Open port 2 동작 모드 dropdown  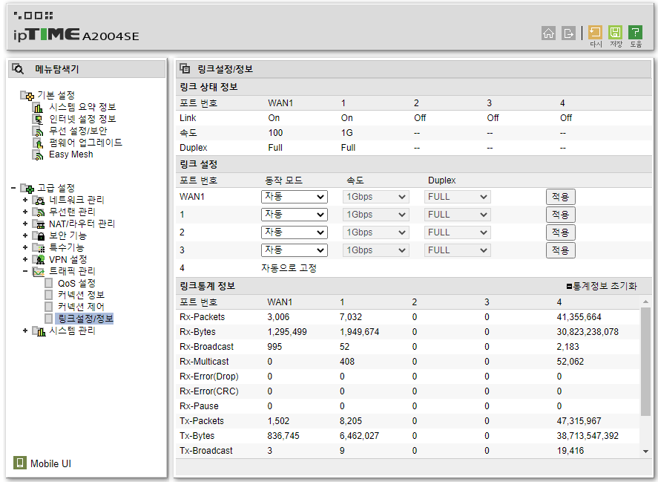tap(295, 232)
